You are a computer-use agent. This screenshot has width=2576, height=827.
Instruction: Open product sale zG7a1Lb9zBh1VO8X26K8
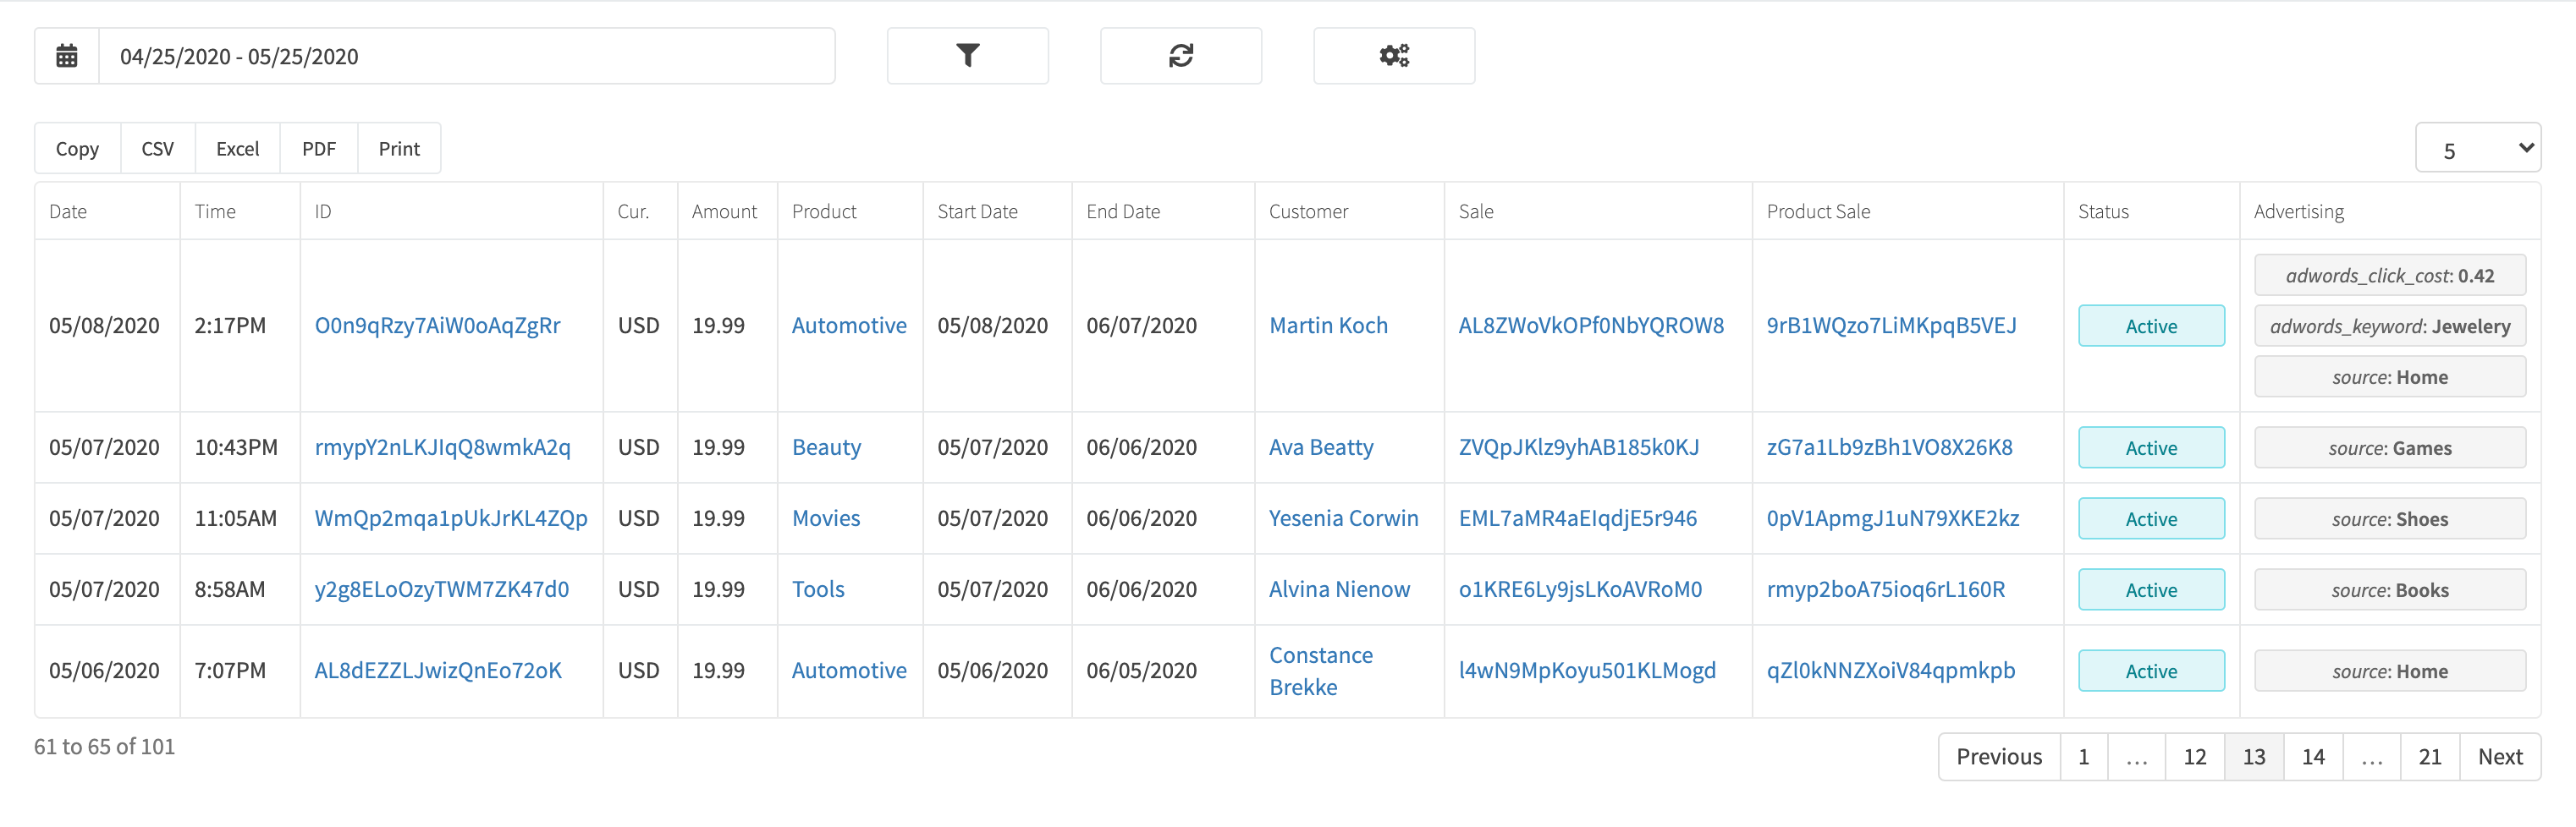pyautogui.click(x=1889, y=447)
